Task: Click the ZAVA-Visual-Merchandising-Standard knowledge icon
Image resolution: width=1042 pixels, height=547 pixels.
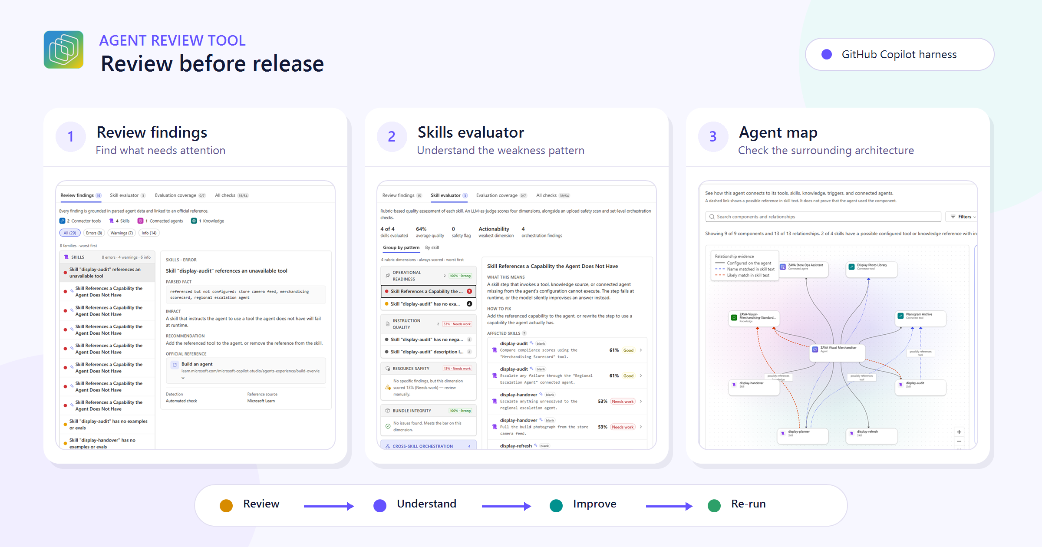Action: [734, 317]
